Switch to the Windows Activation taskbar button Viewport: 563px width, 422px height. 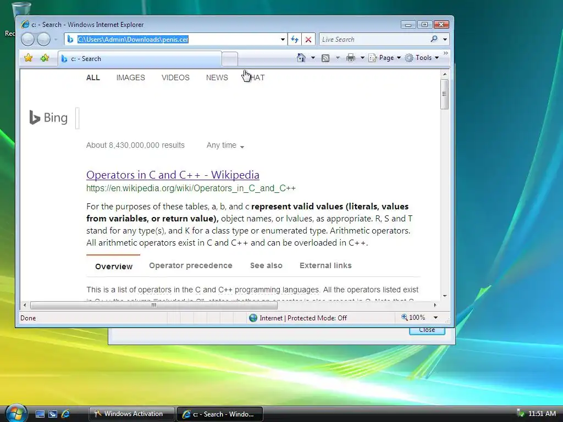132,414
